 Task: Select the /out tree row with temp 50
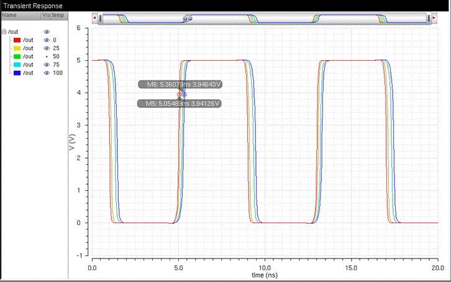[x=35, y=56]
